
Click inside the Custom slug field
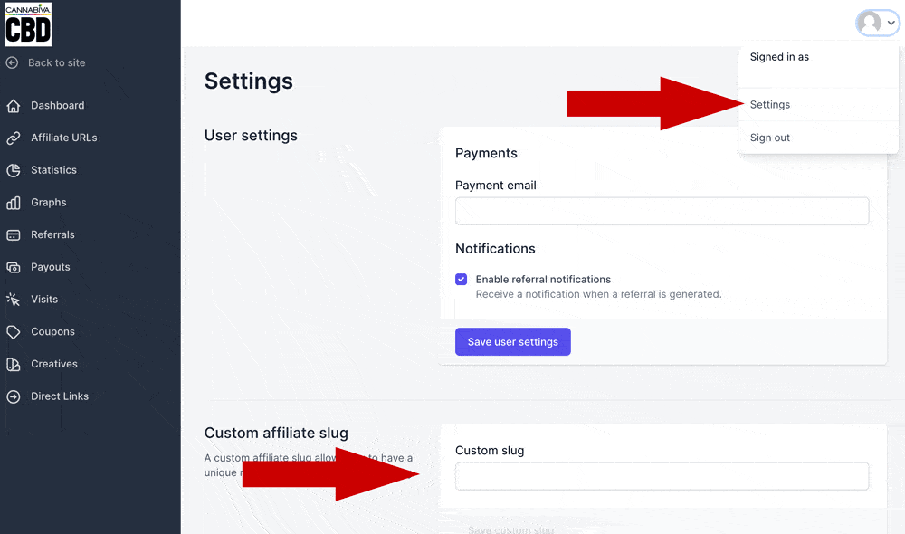click(662, 476)
